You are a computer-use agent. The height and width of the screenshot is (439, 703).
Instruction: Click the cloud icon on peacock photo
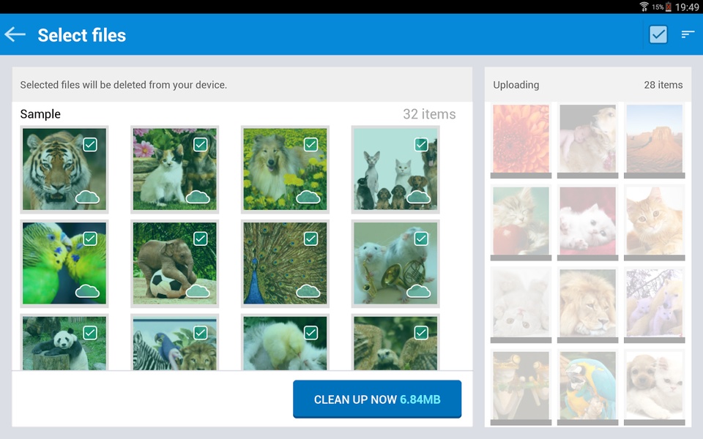pyautogui.click(x=308, y=290)
